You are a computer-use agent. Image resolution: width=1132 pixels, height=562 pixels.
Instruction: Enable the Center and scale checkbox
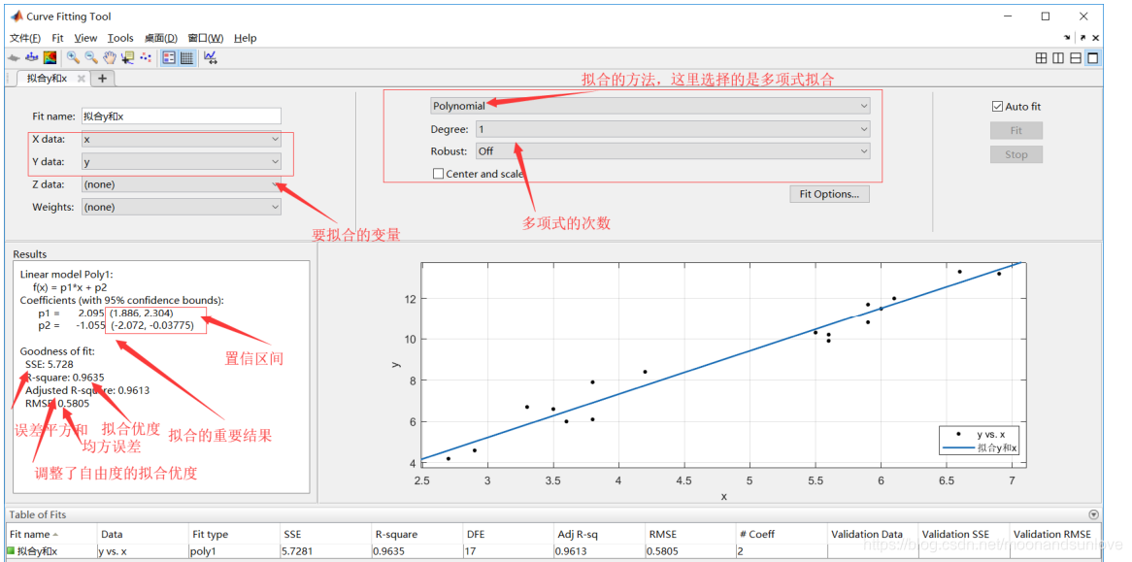point(438,173)
